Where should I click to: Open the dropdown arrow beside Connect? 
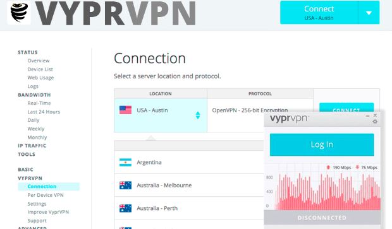click(369, 13)
